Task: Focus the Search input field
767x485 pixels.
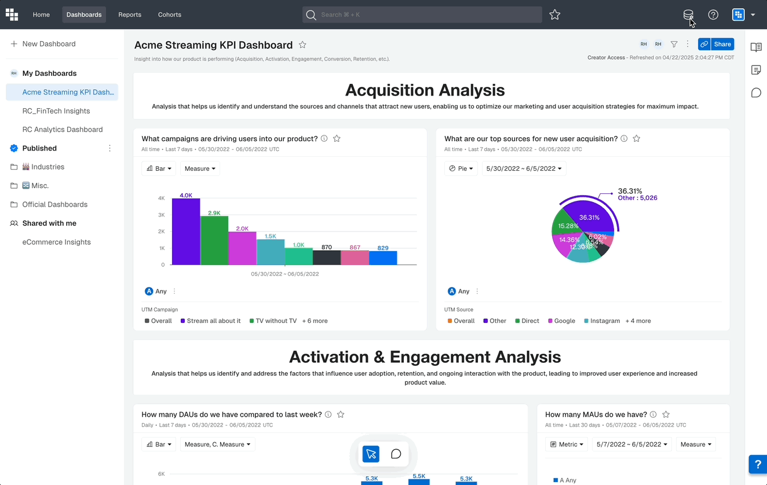Action: coord(422,14)
